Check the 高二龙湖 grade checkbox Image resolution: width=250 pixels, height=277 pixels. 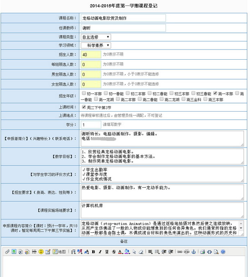[x=161, y=99]
